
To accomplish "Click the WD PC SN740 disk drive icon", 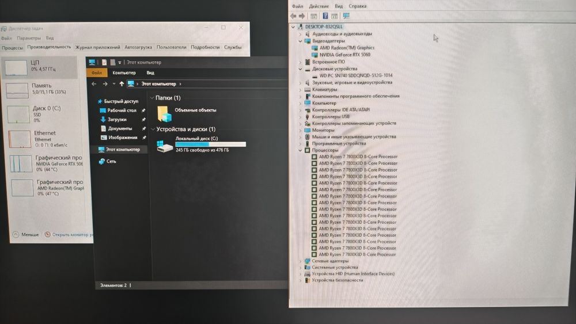I will (x=314, y=75).
